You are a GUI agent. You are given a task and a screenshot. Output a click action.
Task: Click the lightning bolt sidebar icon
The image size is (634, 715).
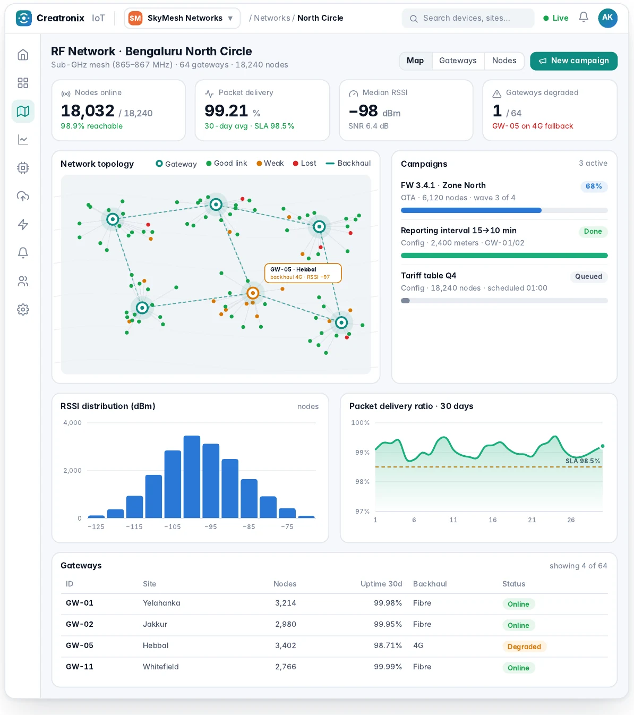[x=23, y=225]
